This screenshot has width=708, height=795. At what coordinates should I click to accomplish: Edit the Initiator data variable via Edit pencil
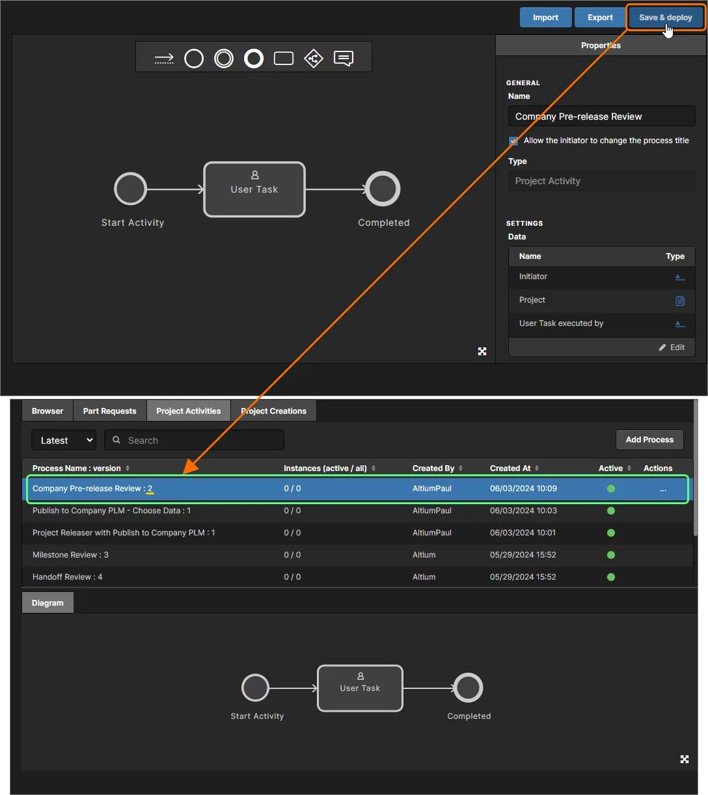point(671,347)
